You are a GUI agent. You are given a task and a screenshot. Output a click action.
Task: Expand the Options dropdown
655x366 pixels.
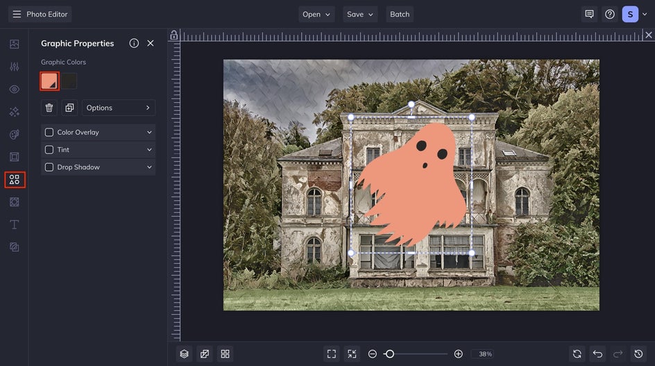point(119,108)
